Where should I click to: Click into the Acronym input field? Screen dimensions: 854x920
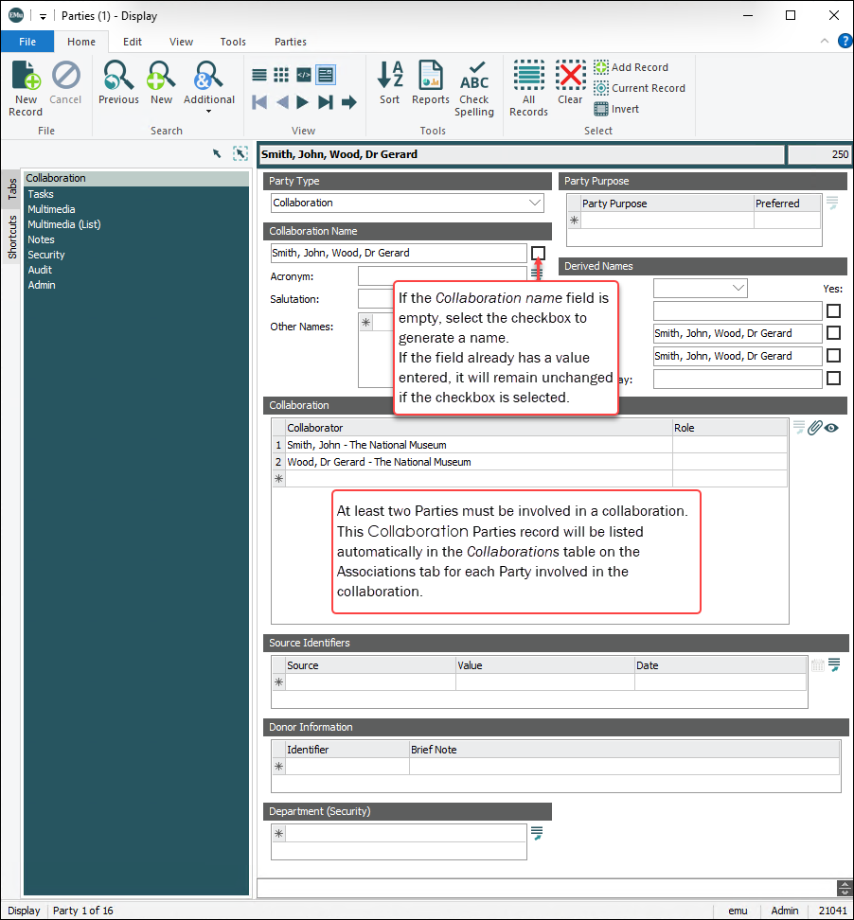pyautogui.click(x=441, y=275)
